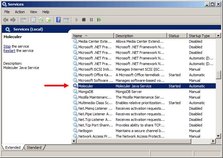This screenshot has height=158, width=223.
Task: Click gear icon beside Net.Pipe Listener
Action: 75,114
